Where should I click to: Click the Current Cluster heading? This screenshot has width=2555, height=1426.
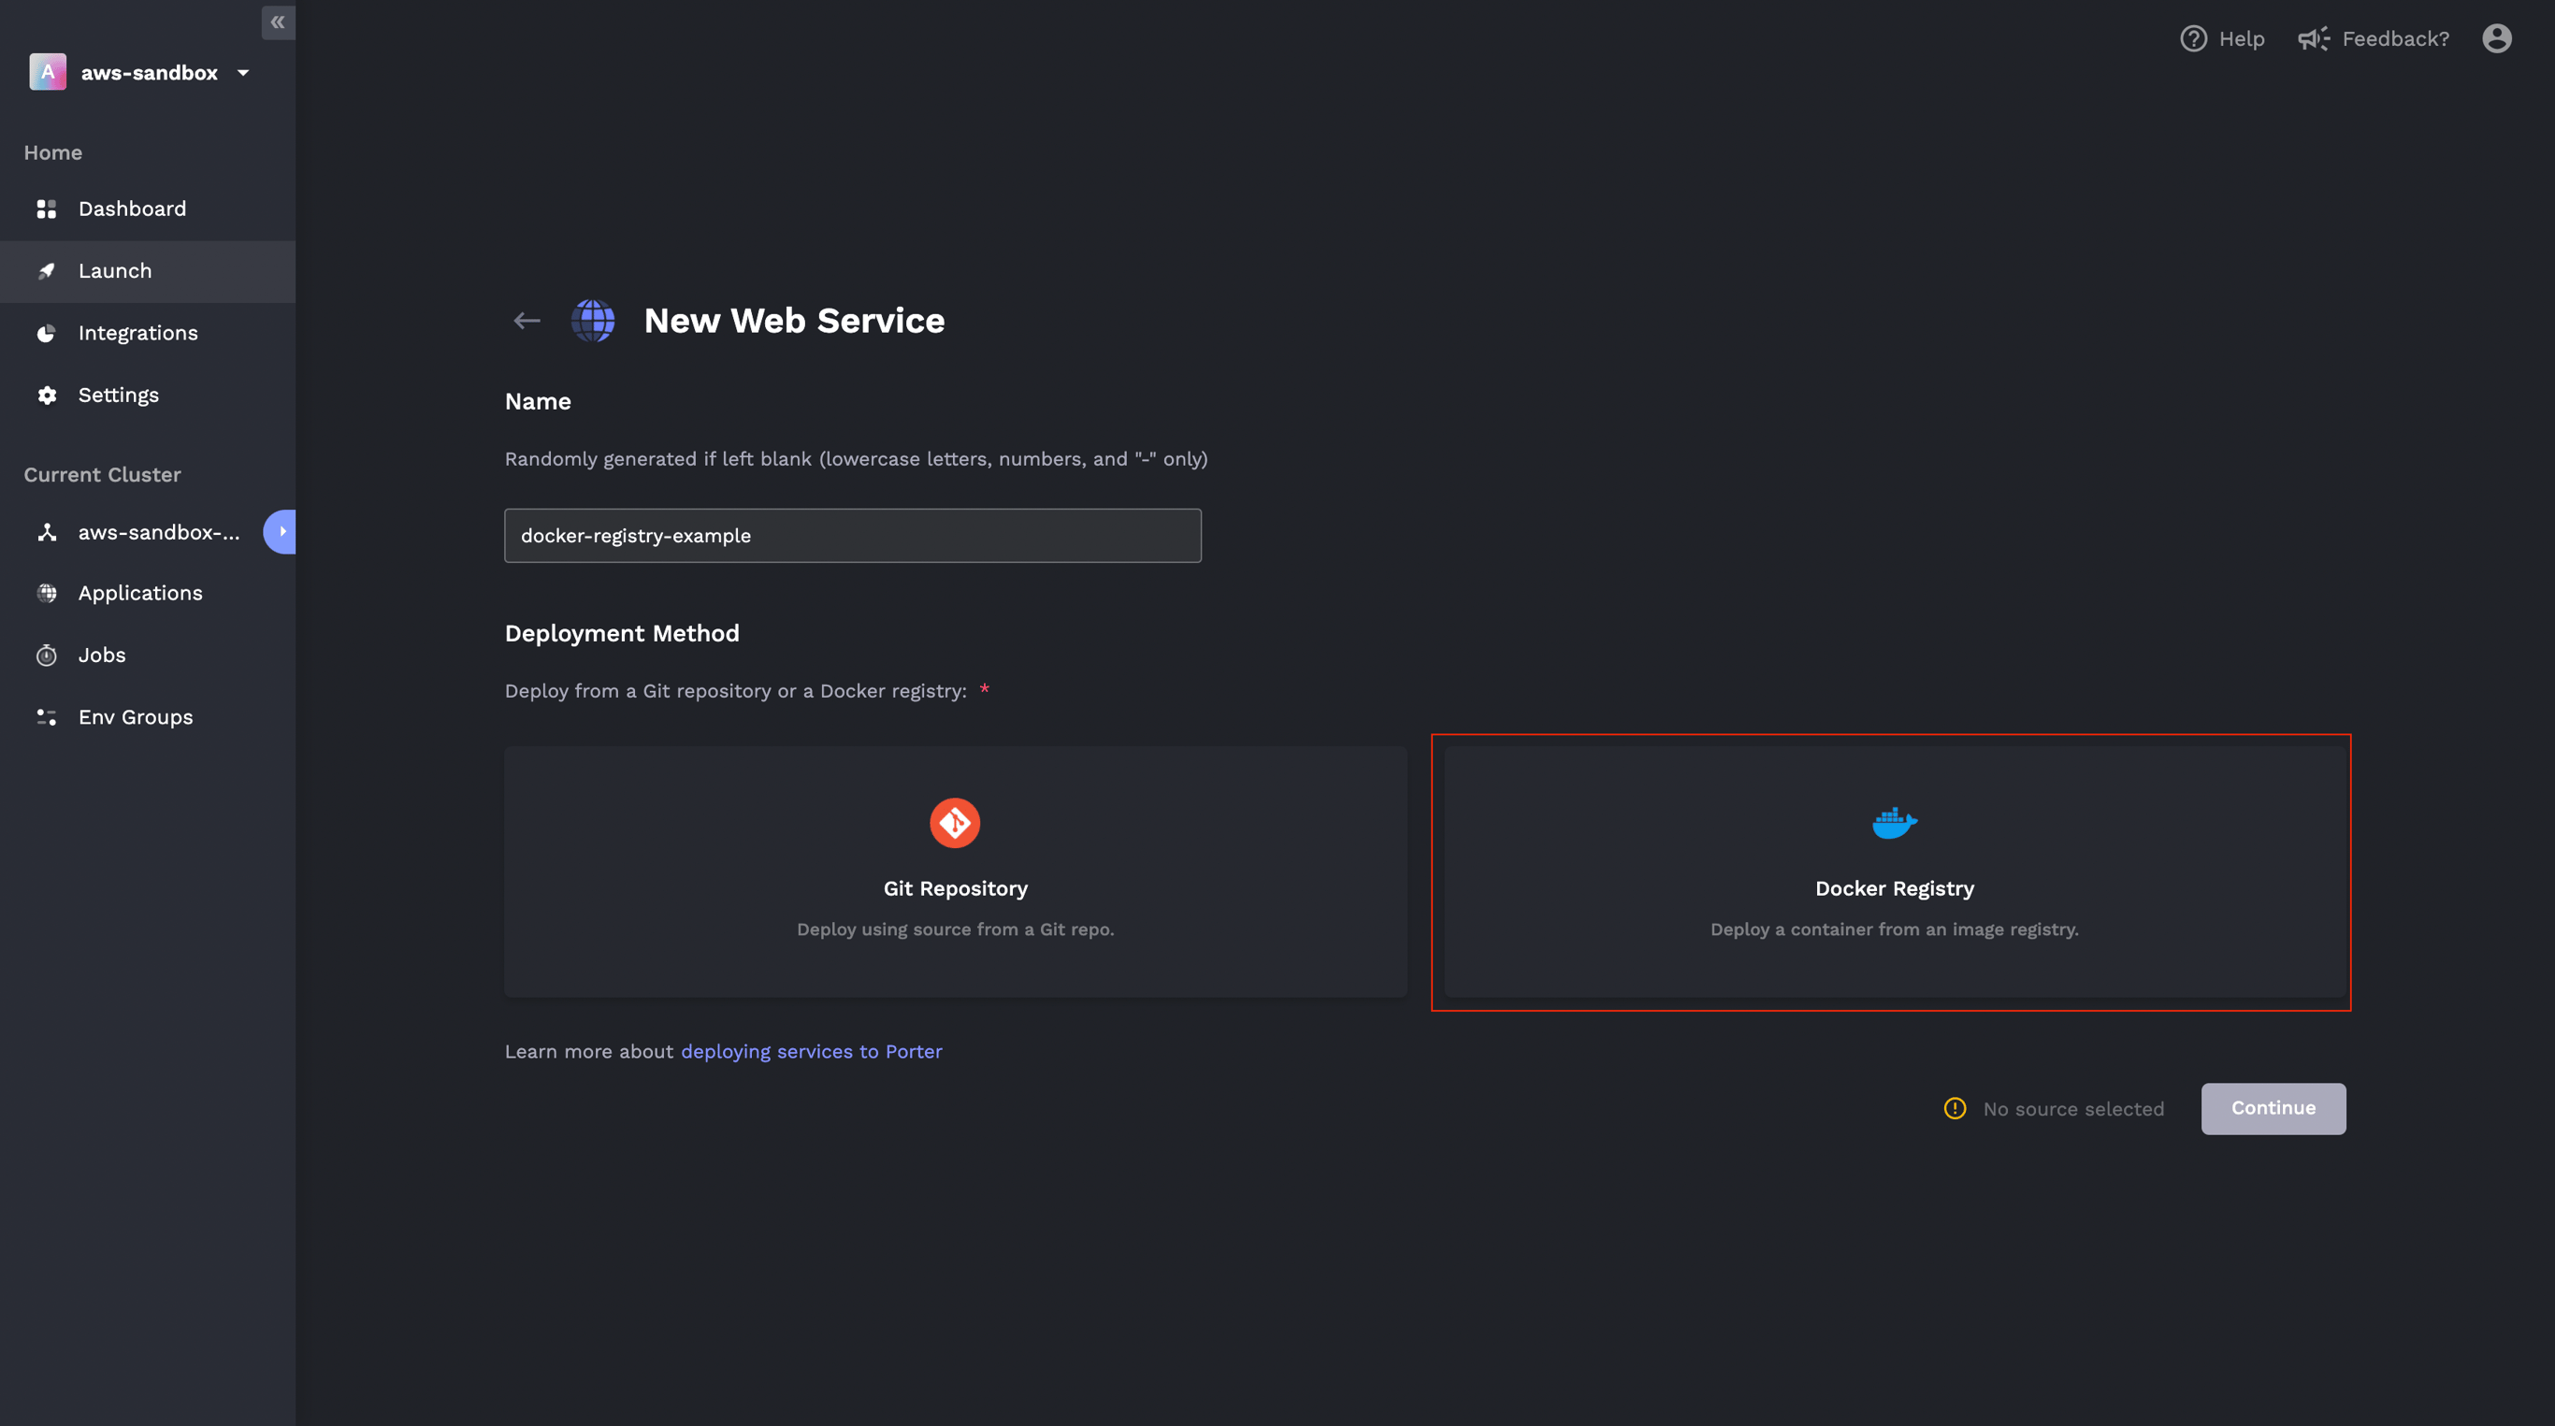click(x=102, y=475)
